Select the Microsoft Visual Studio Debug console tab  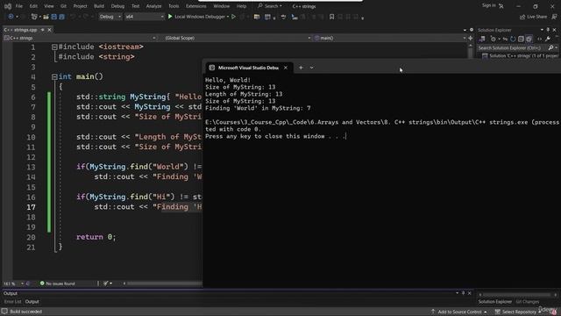click(x=248, y=68)
